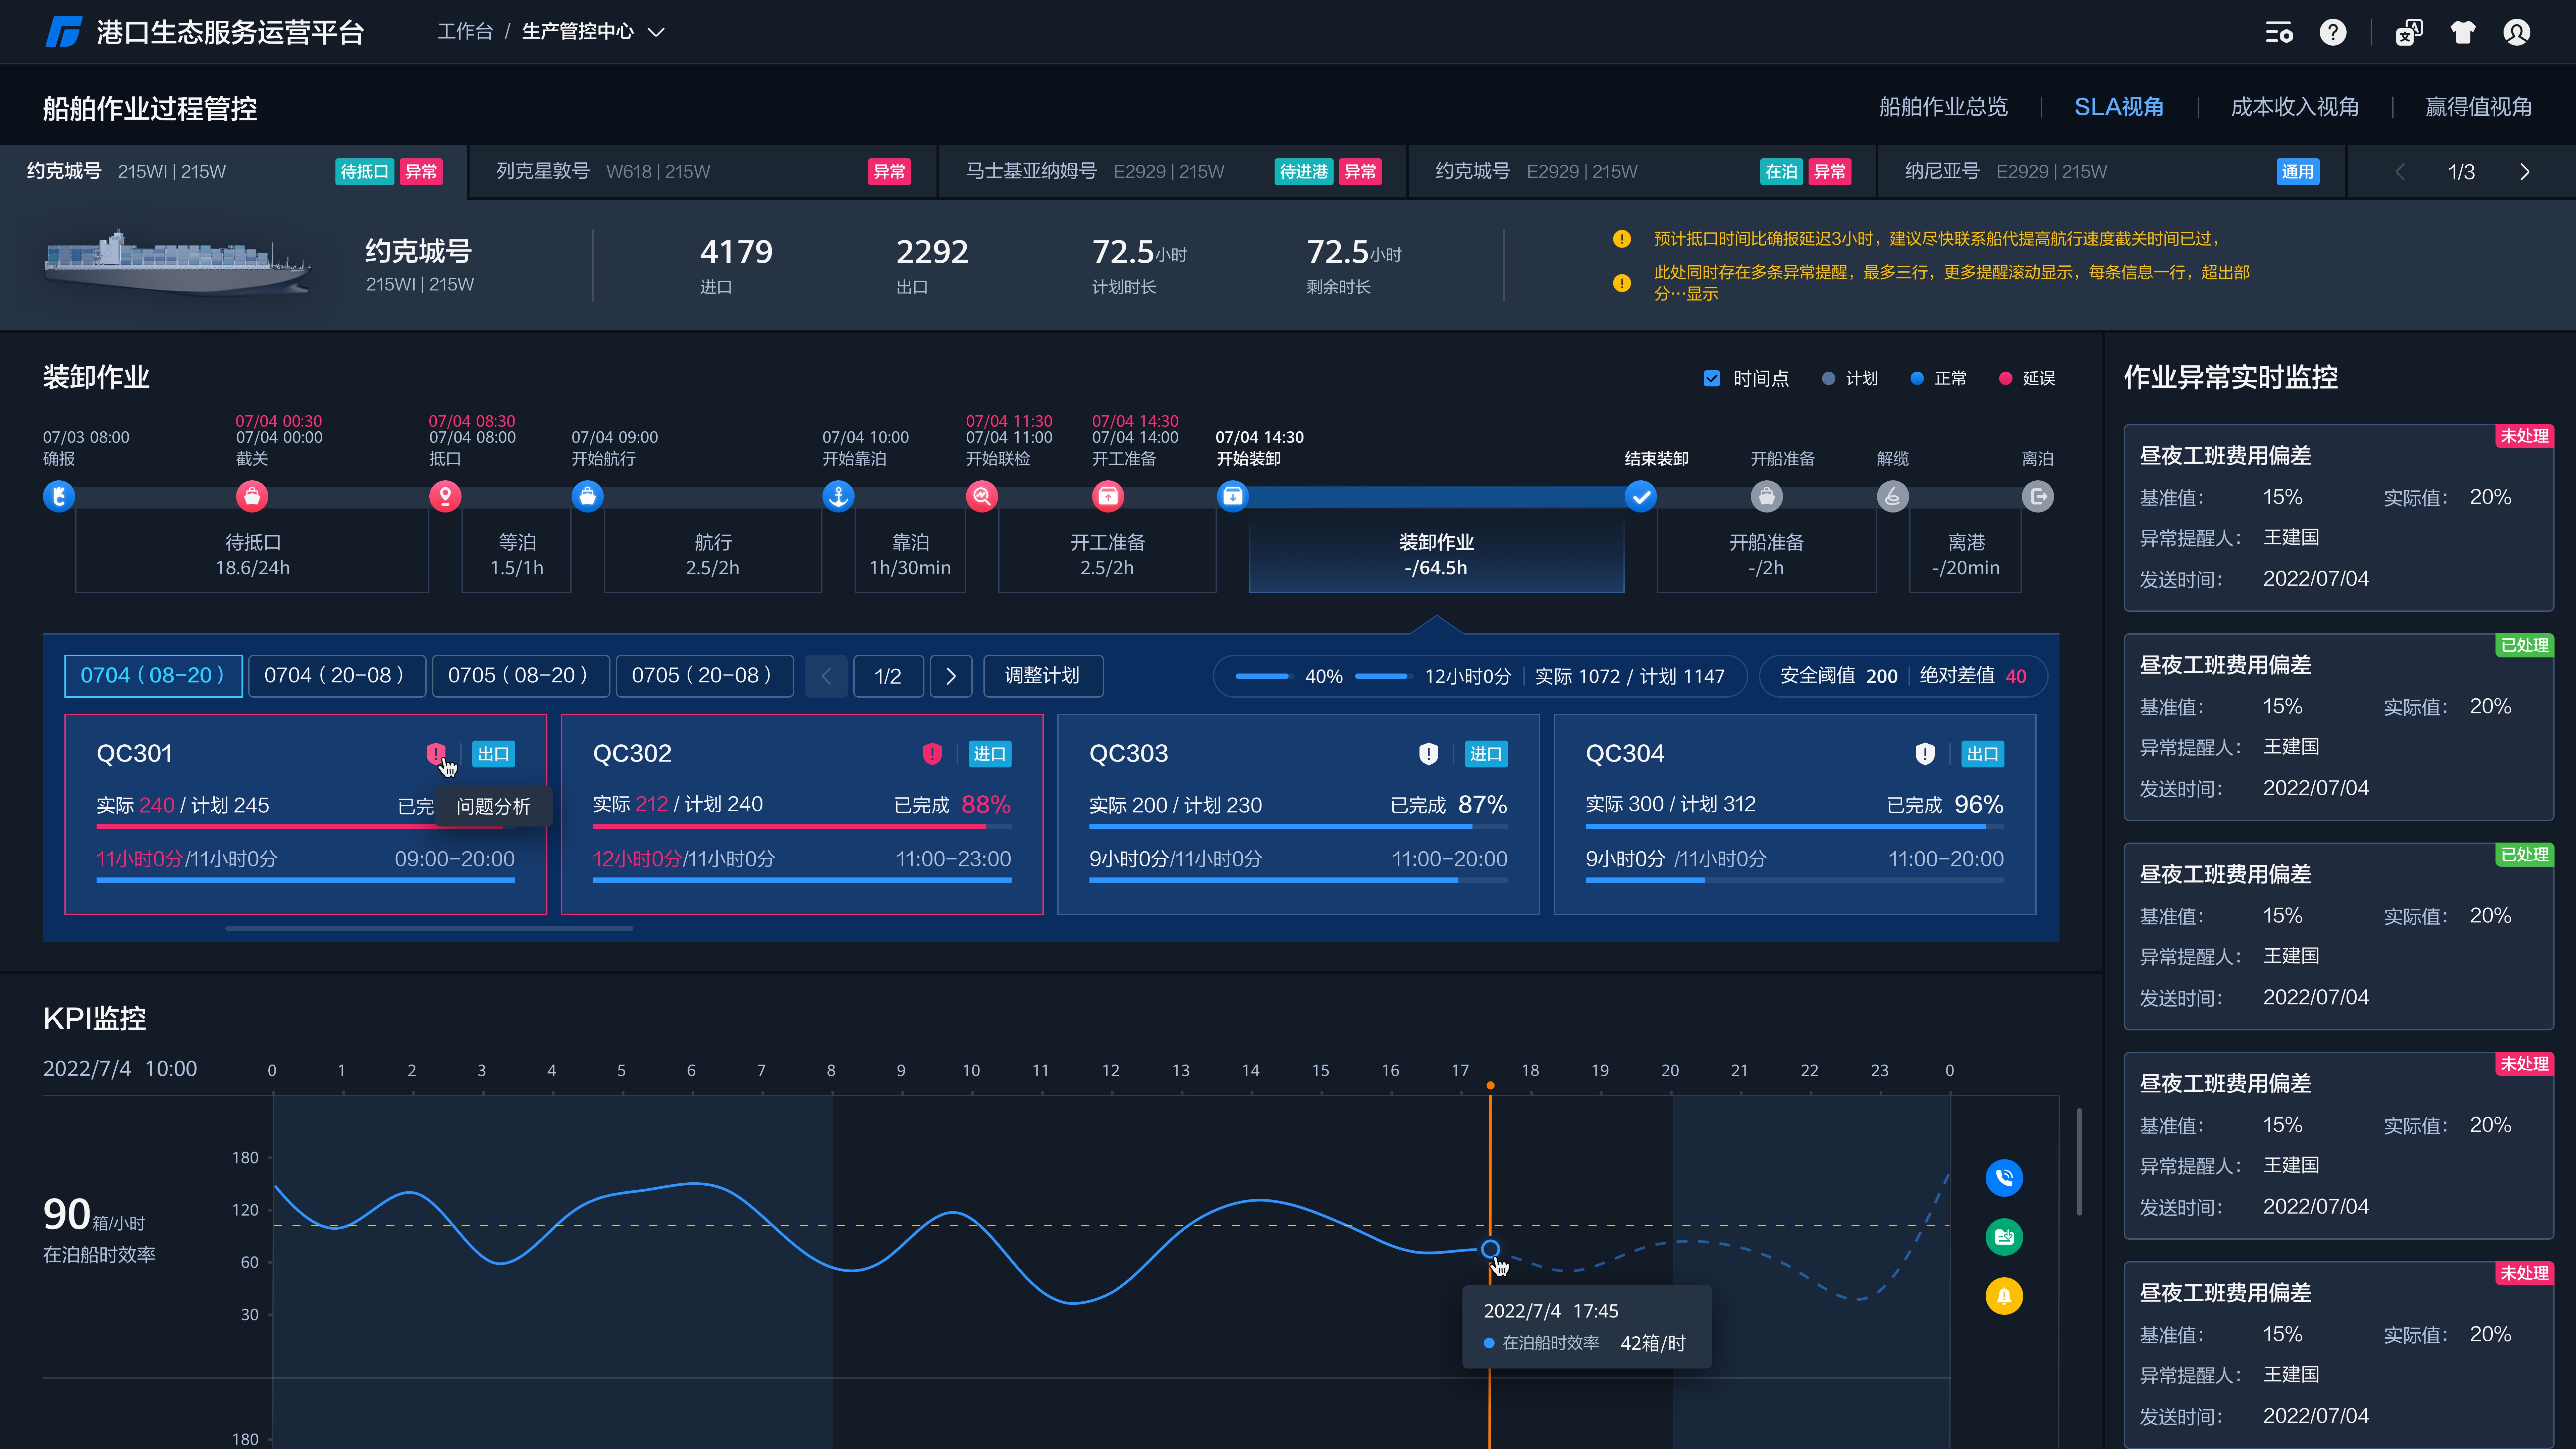
Task: Select the 0705 (20-08) shift tab
Action: tap(705, 676)
